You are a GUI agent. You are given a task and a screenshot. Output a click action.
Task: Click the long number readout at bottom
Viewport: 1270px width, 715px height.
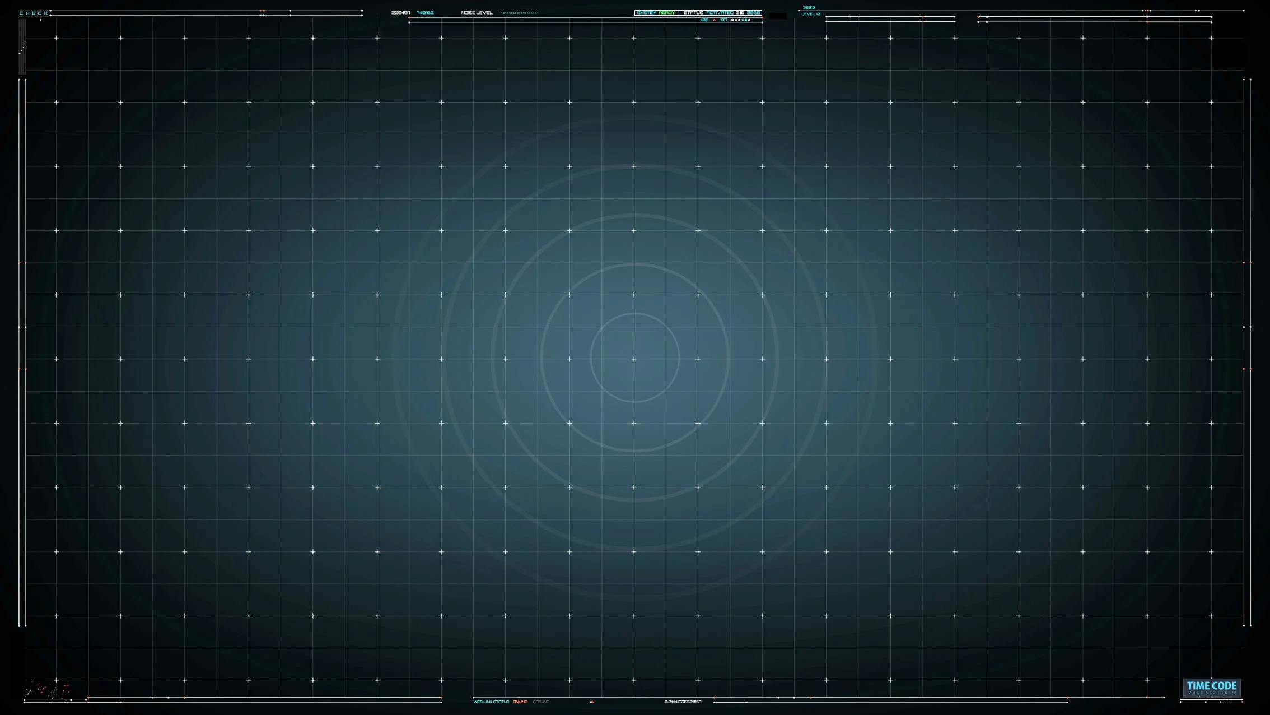click(683, 702)
